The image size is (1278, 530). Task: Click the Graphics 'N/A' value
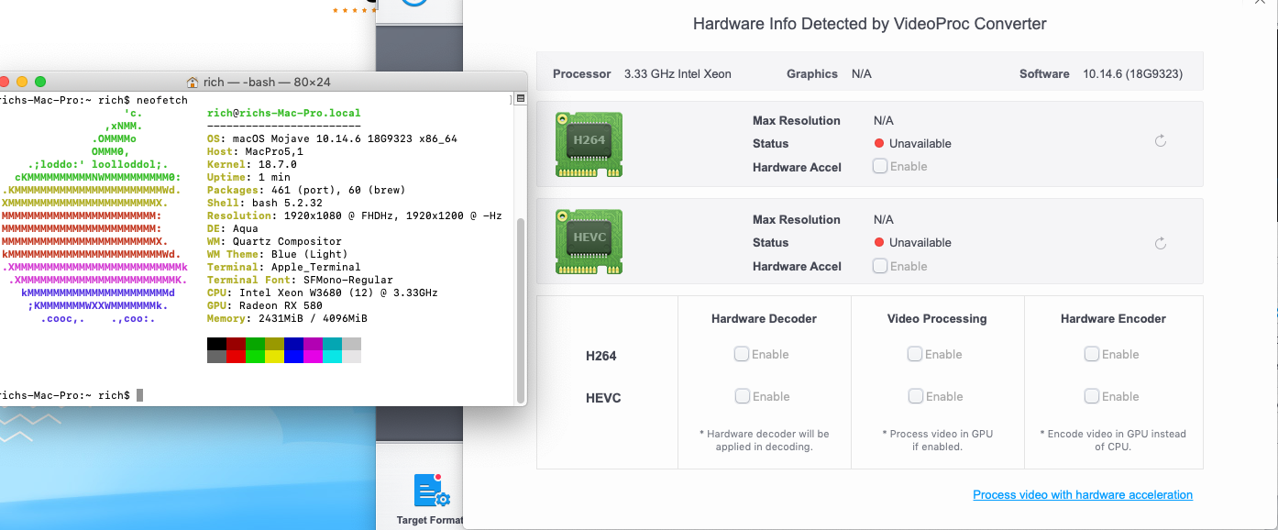click(862, 73)
